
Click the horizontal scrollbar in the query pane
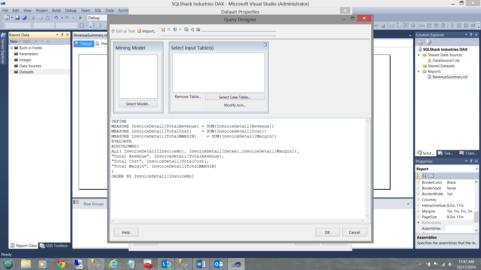pyautogui.click(x=237, y=221)
